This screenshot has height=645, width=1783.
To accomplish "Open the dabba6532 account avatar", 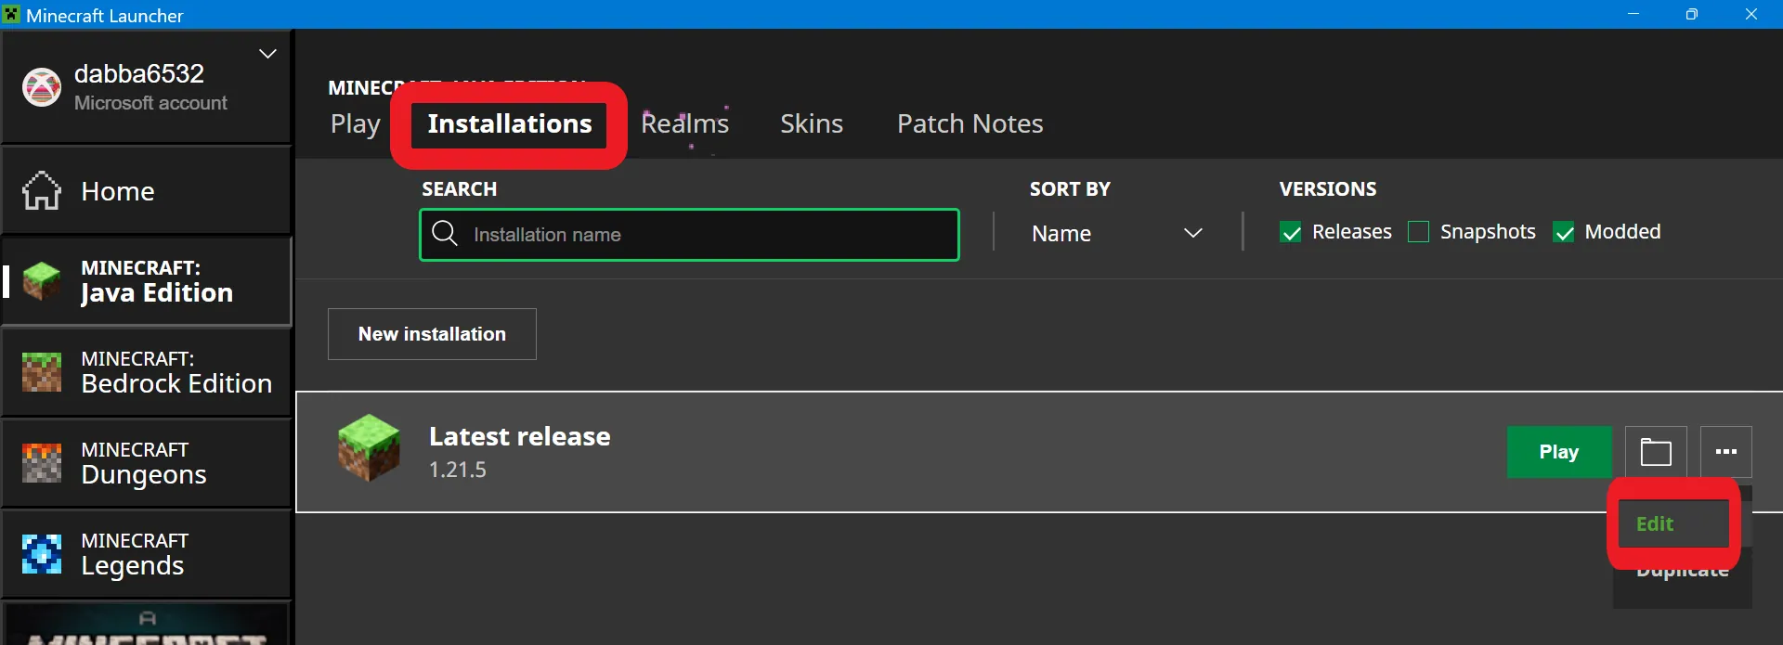I will coord(42,87).
